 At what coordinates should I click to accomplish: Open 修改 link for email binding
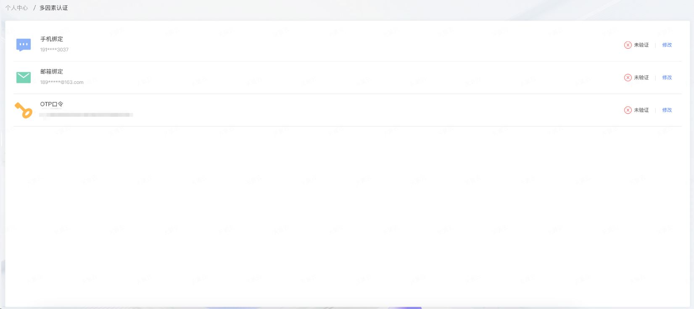667,78
